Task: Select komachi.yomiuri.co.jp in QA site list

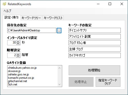Action: click(x=21, y=78)
